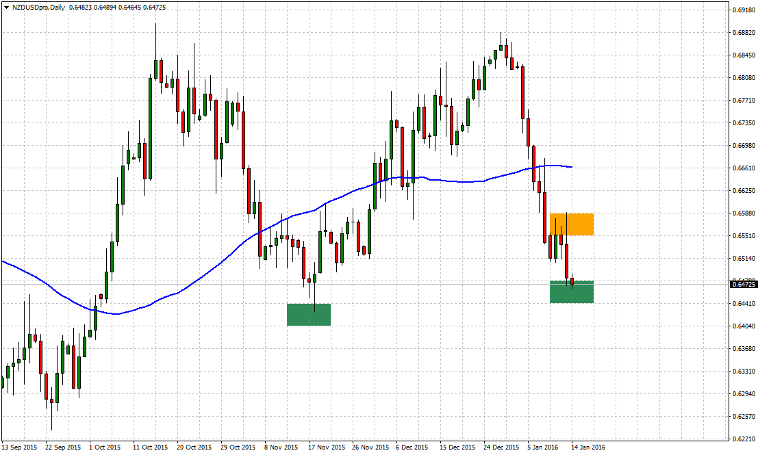Click the 15 Dec 2015 date label
The width and height of the screenshot is (758, 455).
(458, 447)
